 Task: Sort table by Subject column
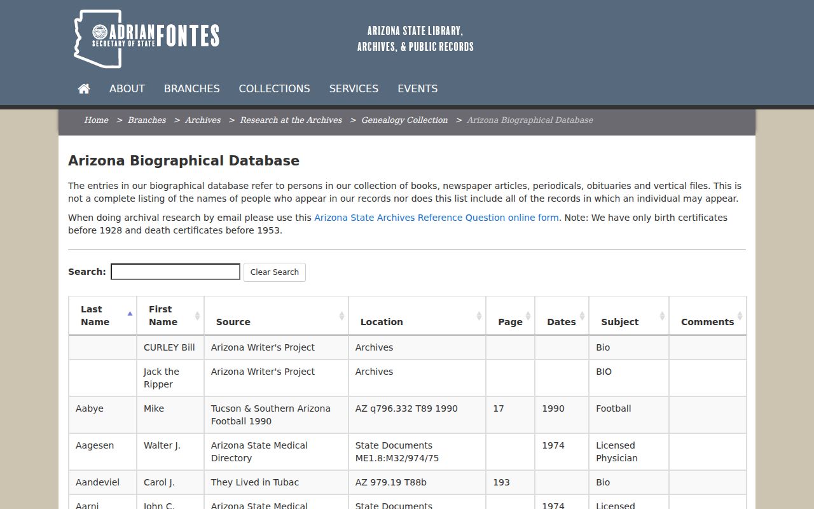tap(629, 316)
